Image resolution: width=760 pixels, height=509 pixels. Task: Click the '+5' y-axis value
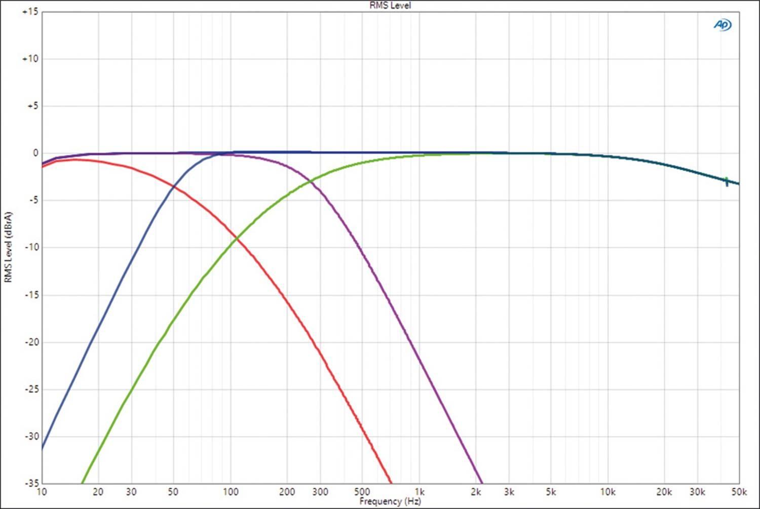(x=32, y=106)
